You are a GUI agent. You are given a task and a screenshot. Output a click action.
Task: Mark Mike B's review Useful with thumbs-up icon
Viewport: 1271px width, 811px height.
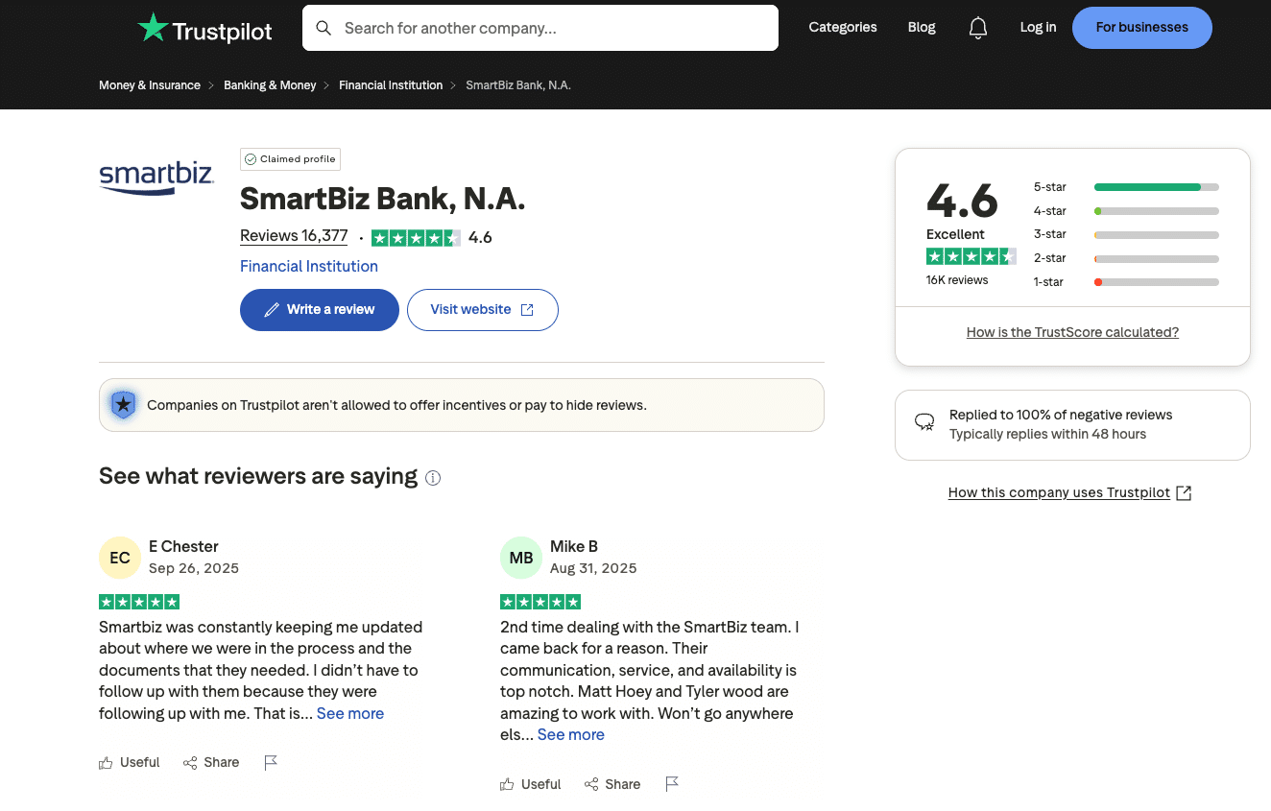(507, 783)
